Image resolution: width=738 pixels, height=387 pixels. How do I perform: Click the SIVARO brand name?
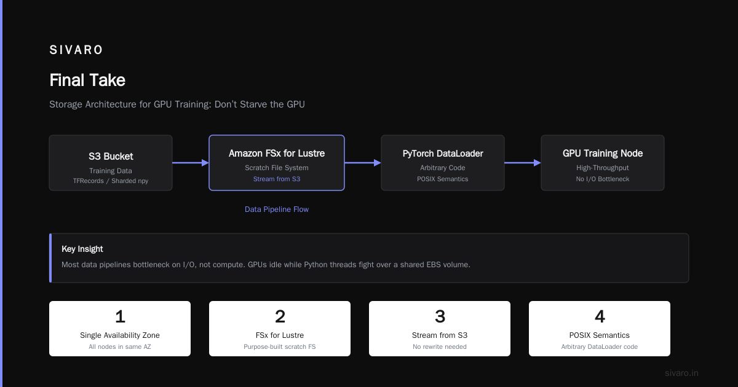76,50
